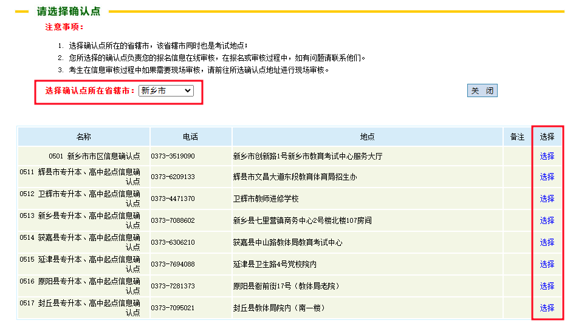This screenshot has height=326, width=573.
Task: Click 选择 link for 0514 获嘉县 row
Action: (547, 242)
